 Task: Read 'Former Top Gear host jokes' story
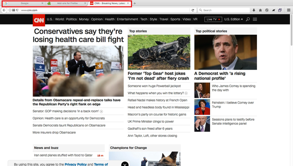(x=158, y=76)
